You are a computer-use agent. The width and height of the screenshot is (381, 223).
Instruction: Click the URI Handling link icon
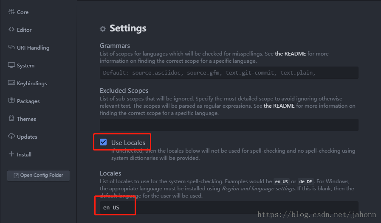tap(11, 47)
